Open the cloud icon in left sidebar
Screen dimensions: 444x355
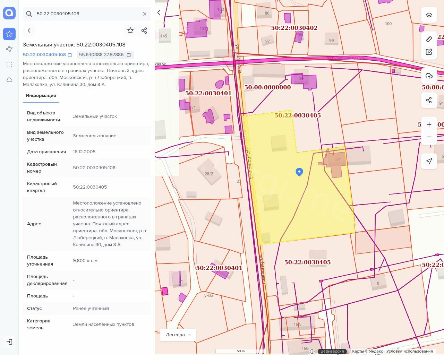[9, 80]
